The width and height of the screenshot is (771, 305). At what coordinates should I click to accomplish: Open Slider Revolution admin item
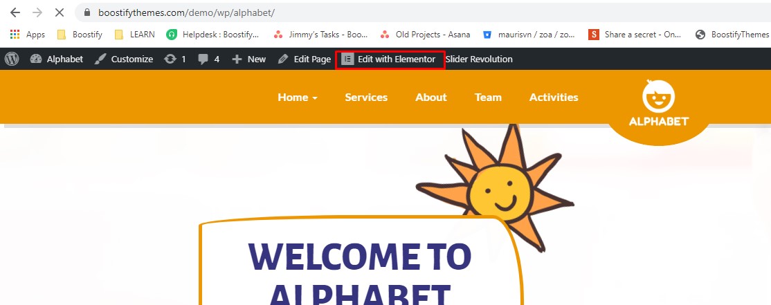[479, 59]
